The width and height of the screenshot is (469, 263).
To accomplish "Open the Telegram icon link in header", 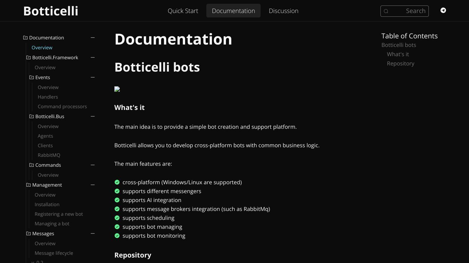I will coord(443,10).
